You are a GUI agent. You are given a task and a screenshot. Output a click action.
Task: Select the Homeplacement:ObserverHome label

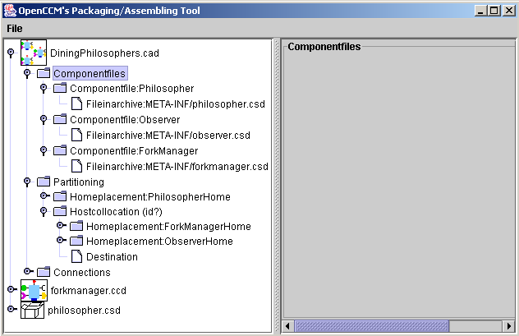(159, 241)
